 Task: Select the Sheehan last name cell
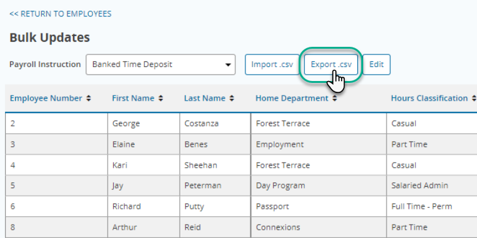point(215,165)
